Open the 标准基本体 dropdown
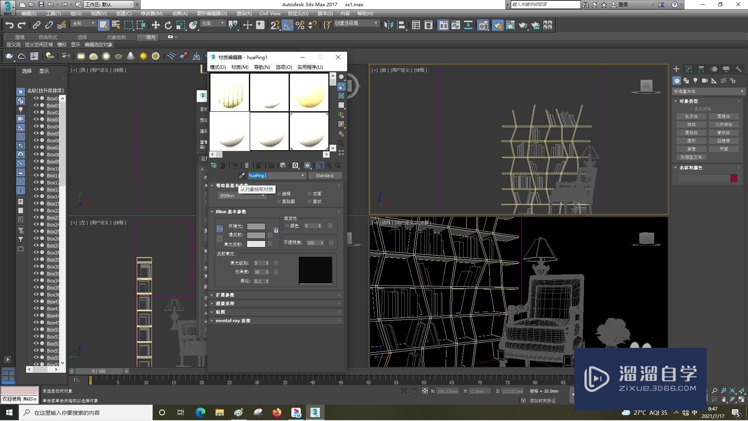Image resolution: width=748 pixels, height=421 pixels. [x=708, y=92]
